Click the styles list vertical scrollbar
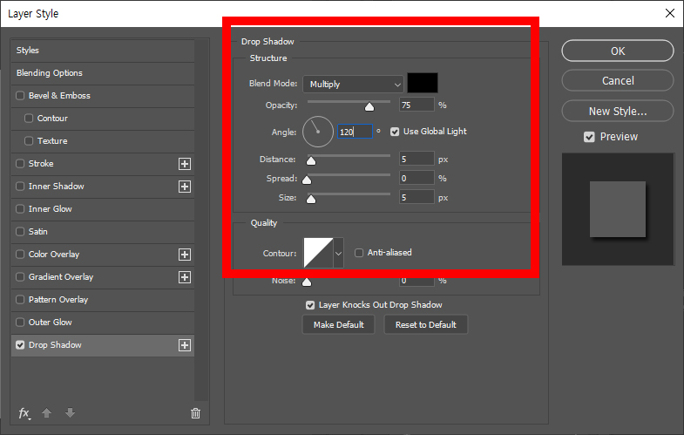Image resolution: width=684 pixels, height=435 pixels. click(x=201, y=220)
